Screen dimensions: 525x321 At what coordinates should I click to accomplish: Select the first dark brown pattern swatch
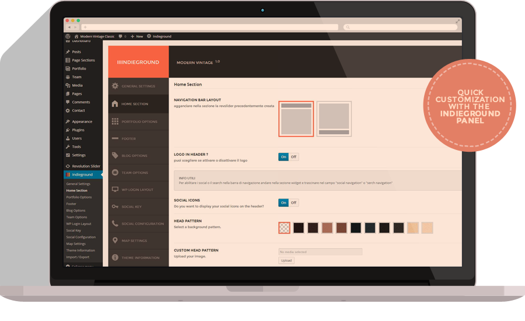(x=298, y=228)
